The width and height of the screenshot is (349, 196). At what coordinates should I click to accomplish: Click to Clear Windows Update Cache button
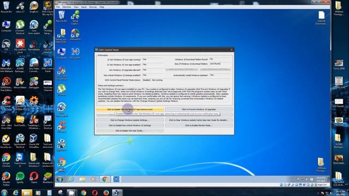tap(198, 120)
